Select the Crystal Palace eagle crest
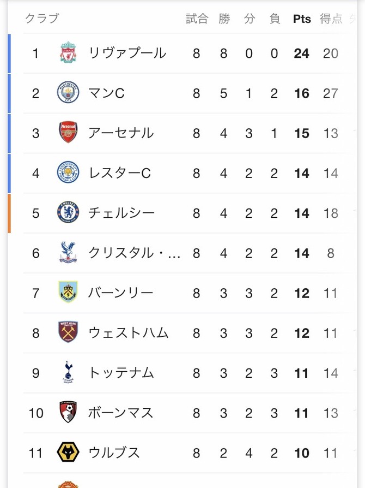Image resolution: width=365 pixels, height=488 pixels. pyautogui.click(x=68, y=252)
